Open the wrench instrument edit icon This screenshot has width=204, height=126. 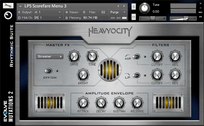[8, 5]
